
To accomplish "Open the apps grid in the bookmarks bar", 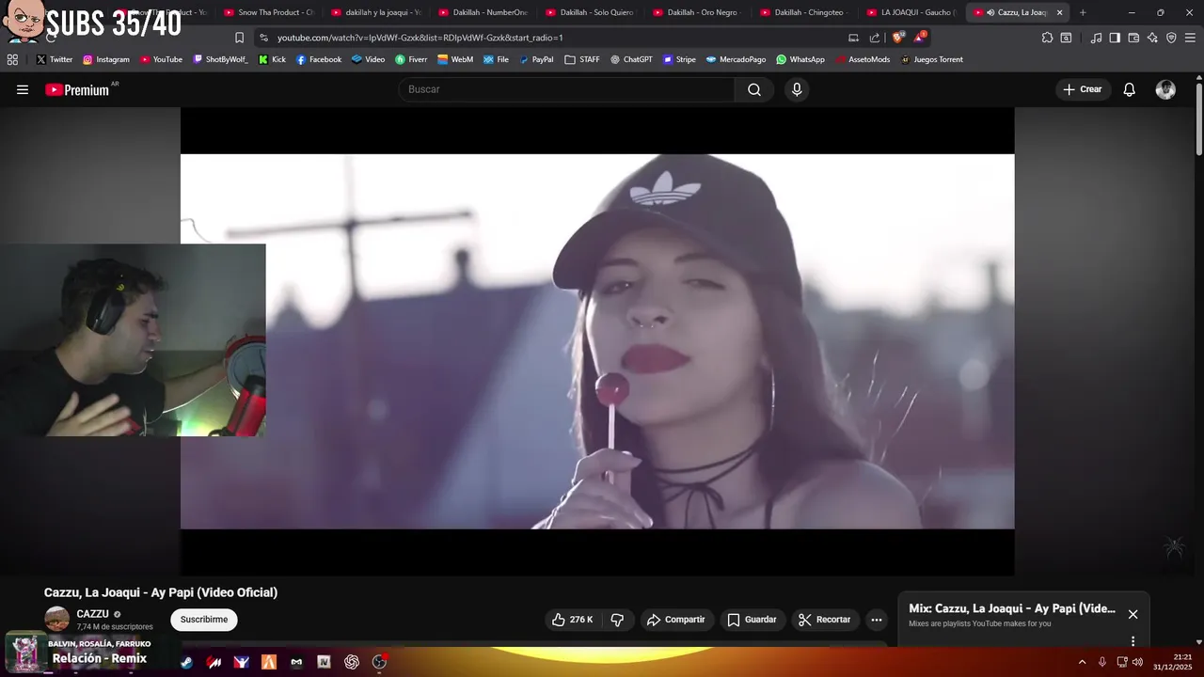I will 12,59.
